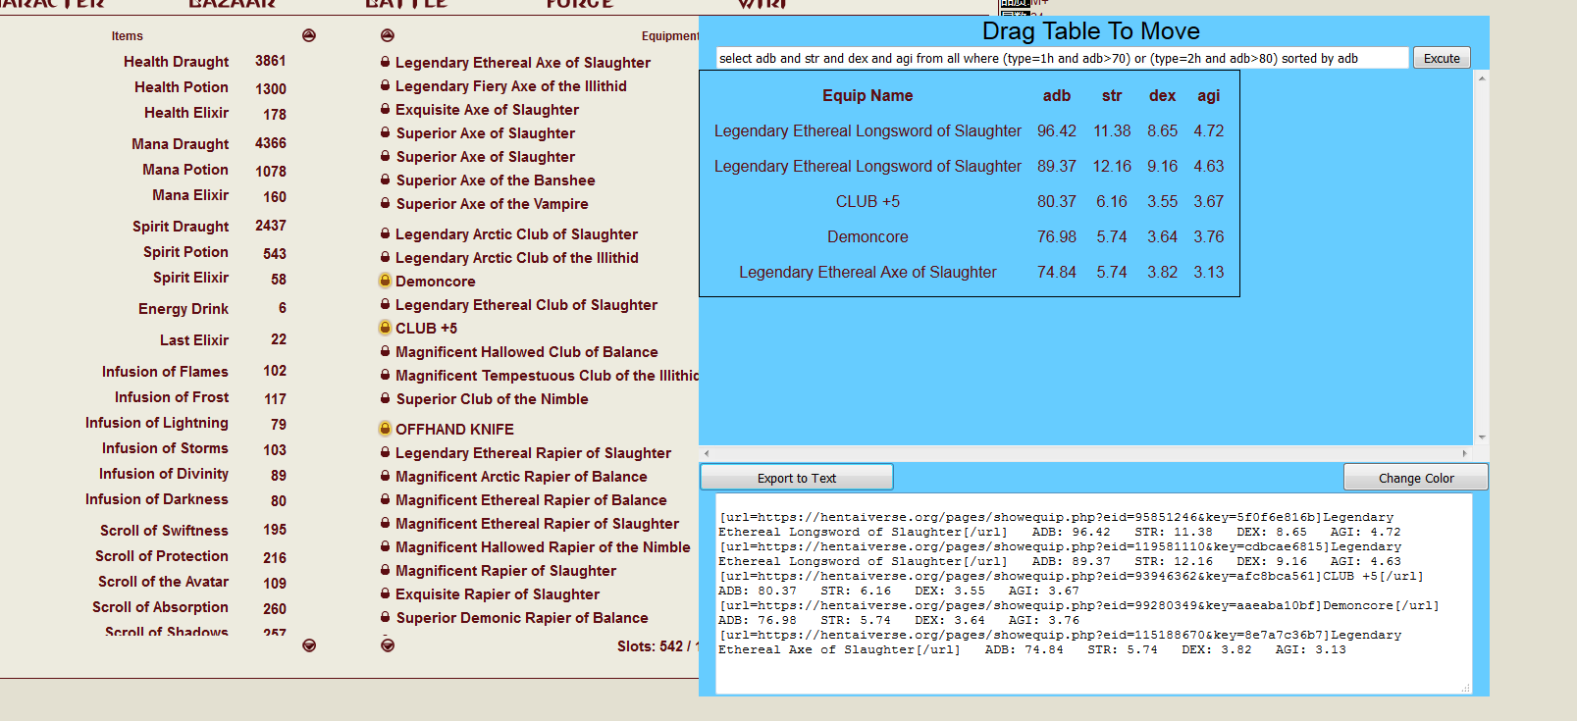1577x721 pixels.
Task: Click the results panel vertical scrollbar down arrow
Action: (x=1482, y=438)
